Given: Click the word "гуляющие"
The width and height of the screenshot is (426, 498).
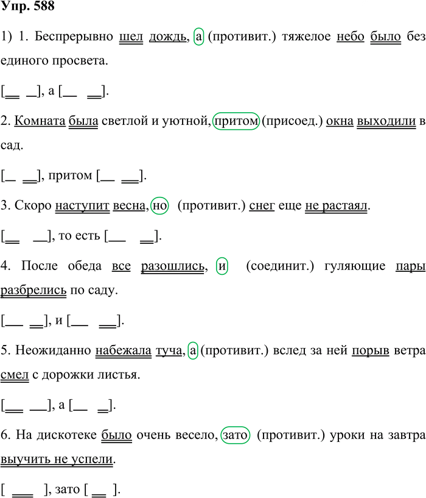Looking at the screenshot, I should (x=355, y=266).
